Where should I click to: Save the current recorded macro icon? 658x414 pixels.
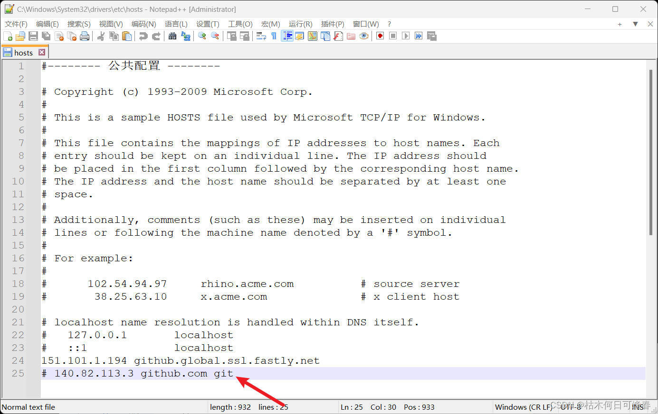431,36
